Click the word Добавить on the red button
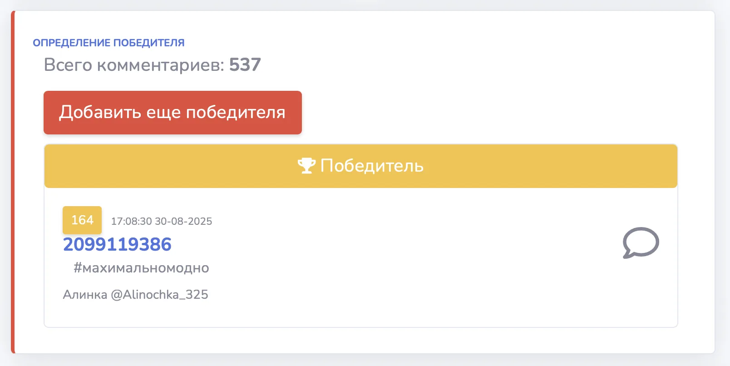The width and height of the screenshot is (730, 366). tap(100, 112)
